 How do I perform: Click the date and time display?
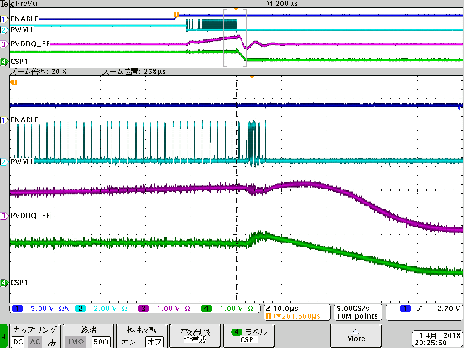(438, 339)
